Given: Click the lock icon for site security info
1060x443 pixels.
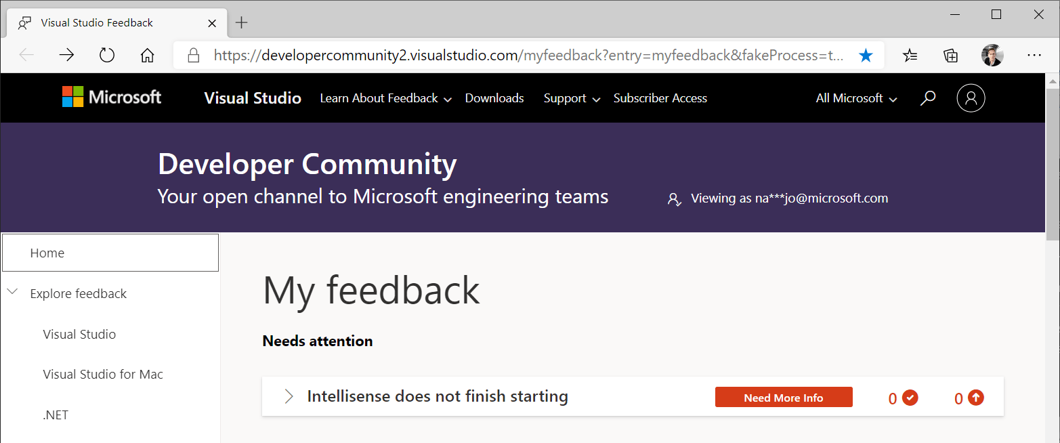Looking at the screenshot, I should (194, 55).
